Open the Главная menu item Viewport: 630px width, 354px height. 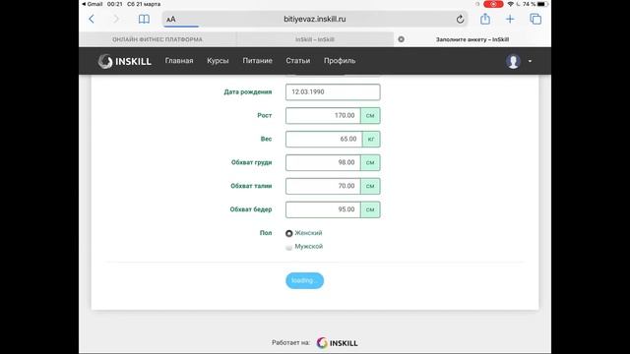179,61
